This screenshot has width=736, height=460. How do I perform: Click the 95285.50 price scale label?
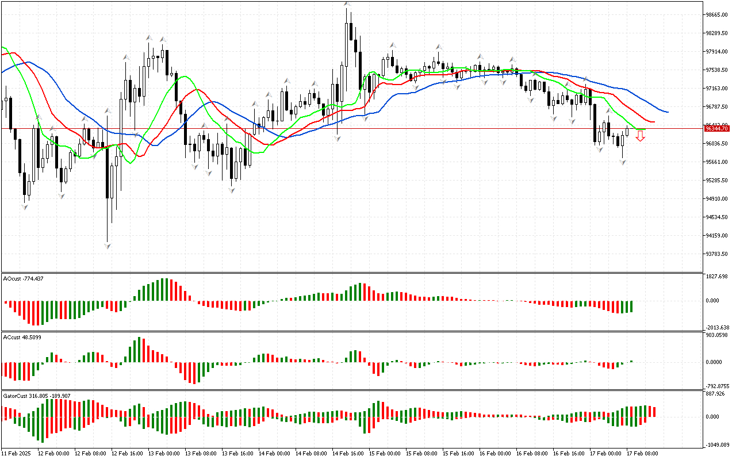pos(718,181)
